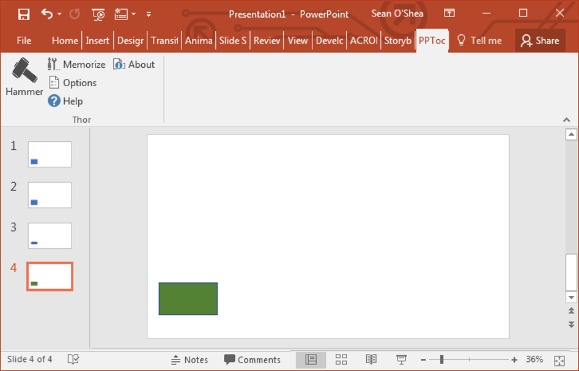Open the ACROBAT tab

364,40
